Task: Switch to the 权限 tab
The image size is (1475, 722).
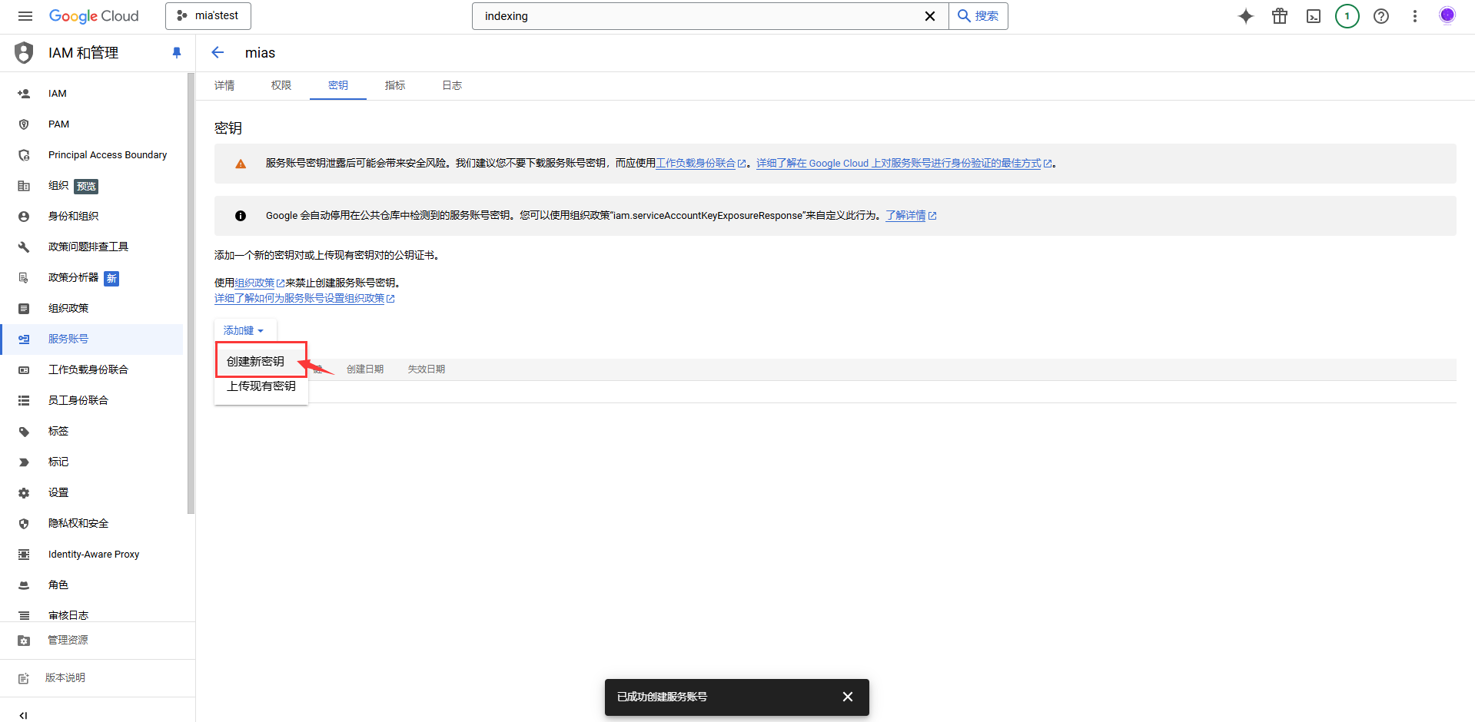Action: click(281, 85)
